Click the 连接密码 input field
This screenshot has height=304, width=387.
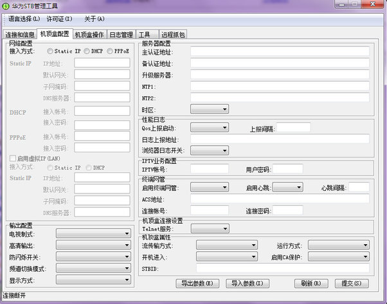tap(288, 210)
